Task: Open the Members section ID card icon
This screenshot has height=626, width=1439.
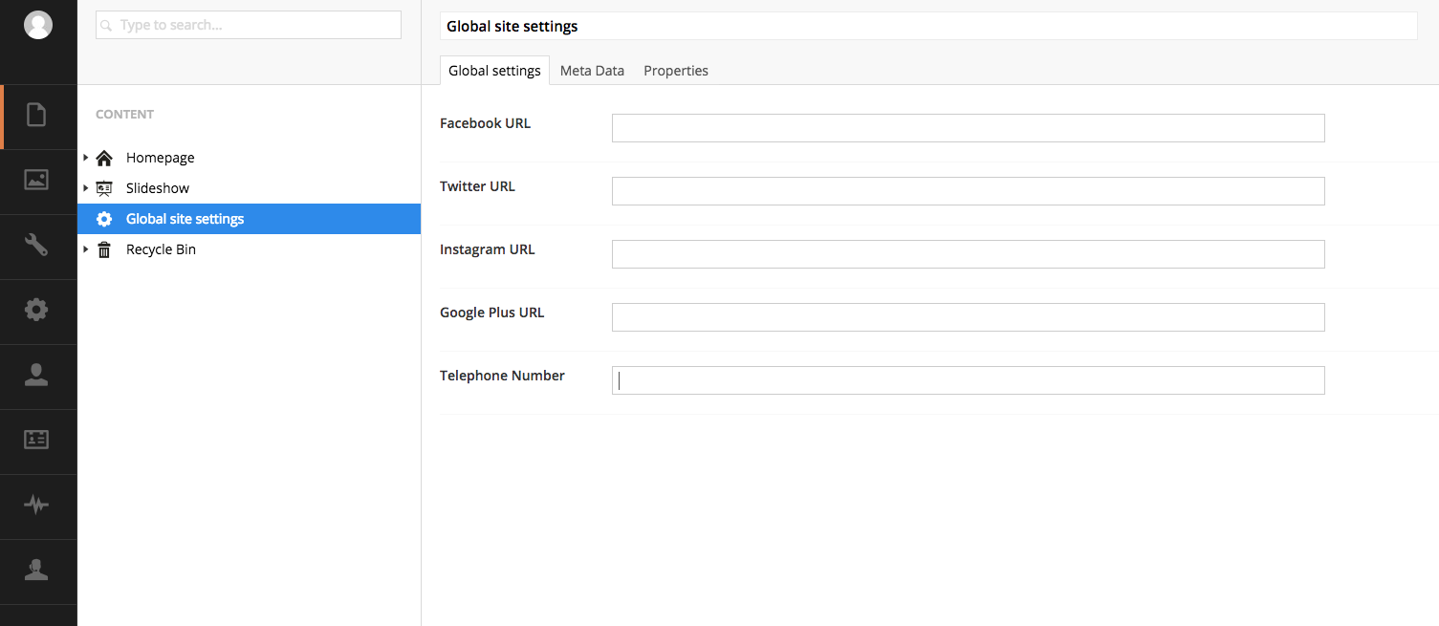Action: pos(36,440)
